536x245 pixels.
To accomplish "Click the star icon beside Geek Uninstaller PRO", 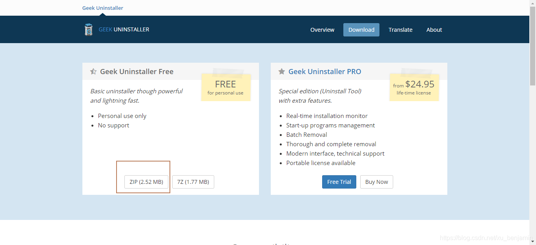I will 282,71.
